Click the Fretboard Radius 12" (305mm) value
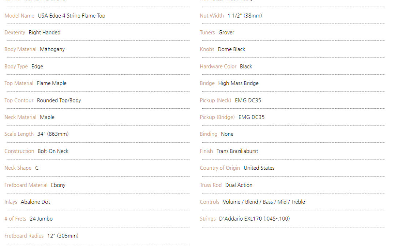 click(63, 236)
